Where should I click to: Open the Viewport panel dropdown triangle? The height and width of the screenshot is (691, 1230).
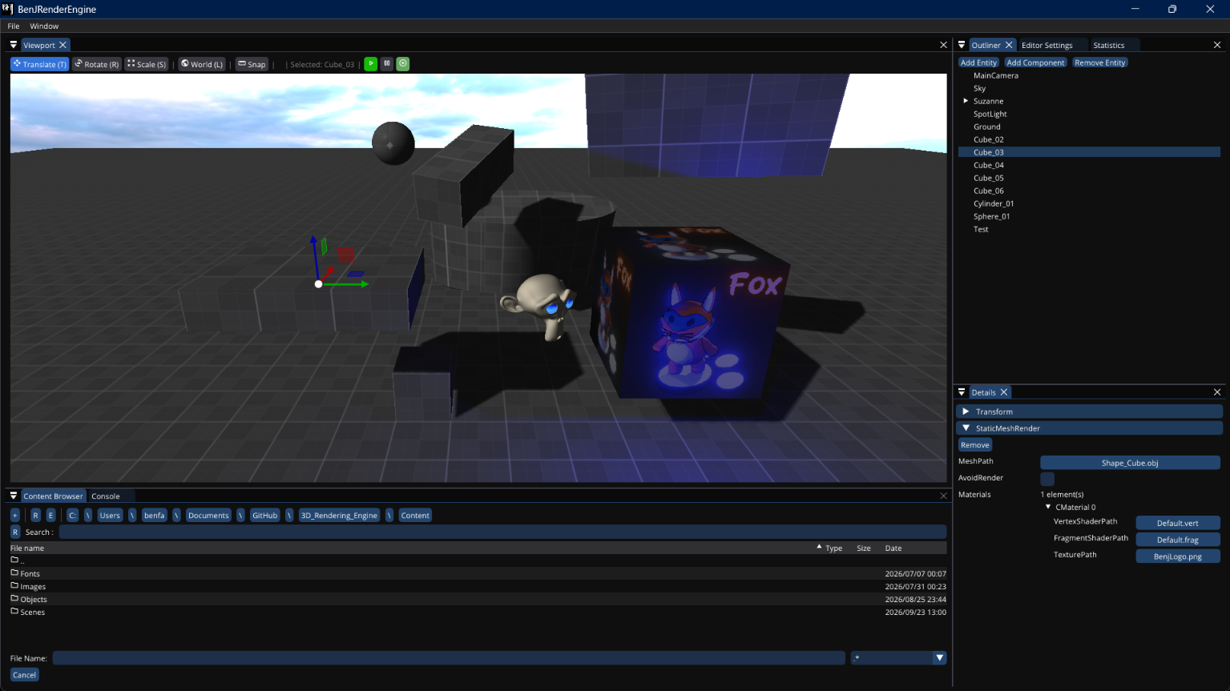pyautogui.click(x=14, y=45)
